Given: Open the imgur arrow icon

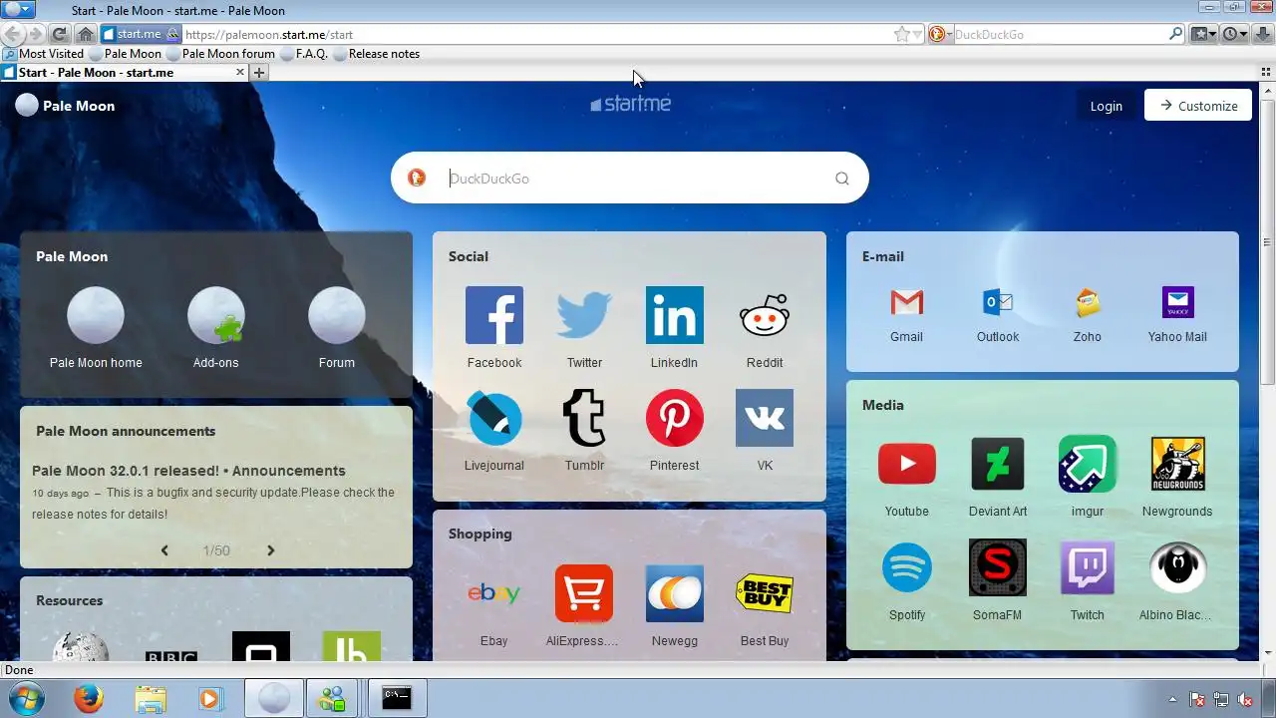Looking at the screenshot, I should point(1088,464).
